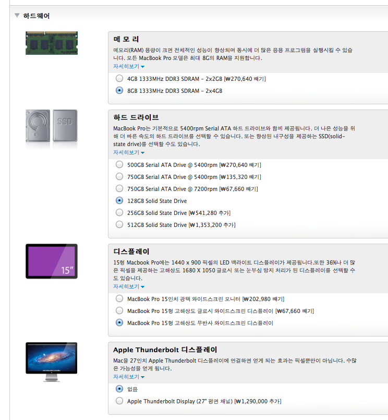Select 128GB Solid State Drive

pyautogui.click(x=119, y=201)
